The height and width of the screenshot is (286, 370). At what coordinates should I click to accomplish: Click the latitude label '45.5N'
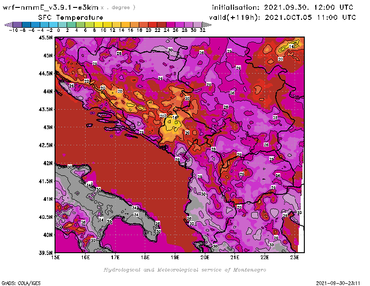pos(45,37)
